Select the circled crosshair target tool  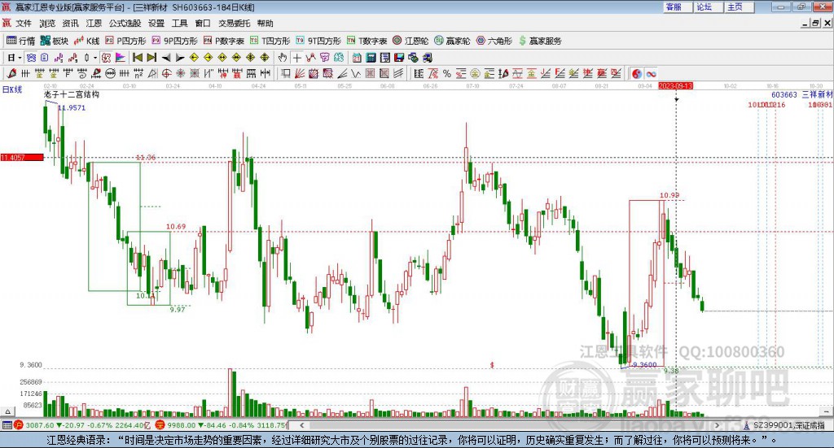(166, 74)
